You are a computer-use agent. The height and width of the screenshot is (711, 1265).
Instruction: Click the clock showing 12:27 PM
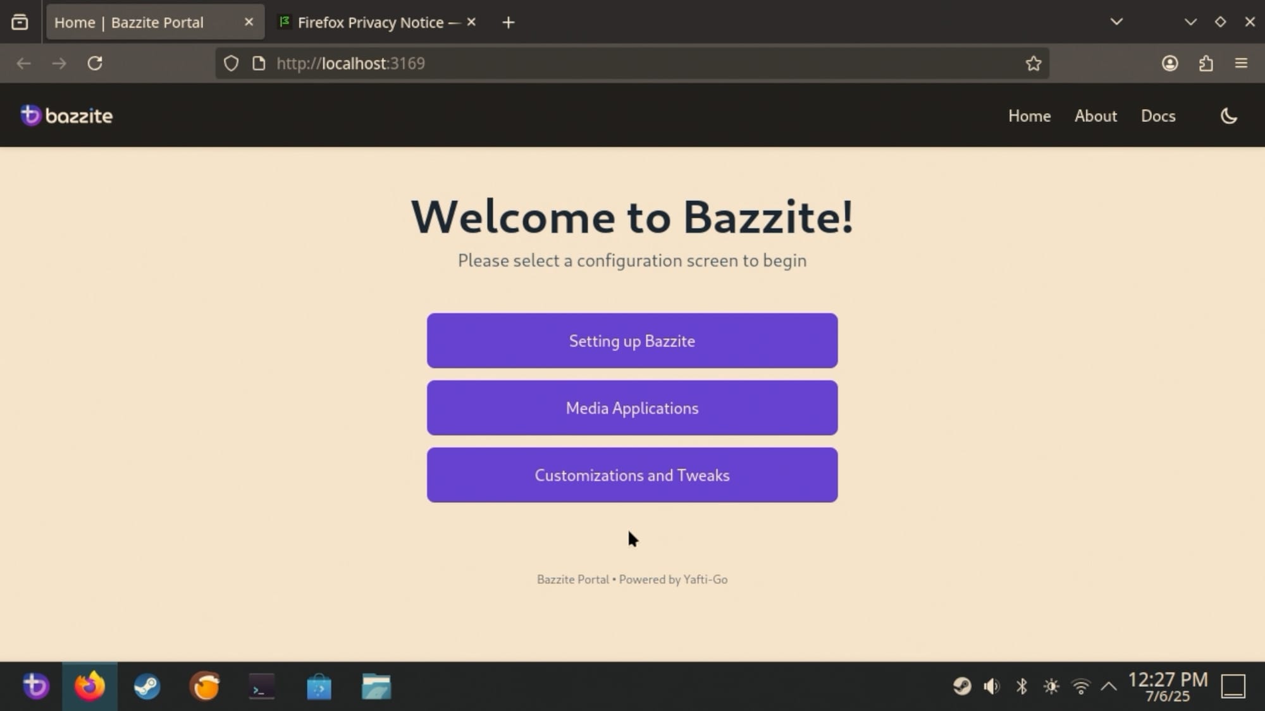[1168, 686]
